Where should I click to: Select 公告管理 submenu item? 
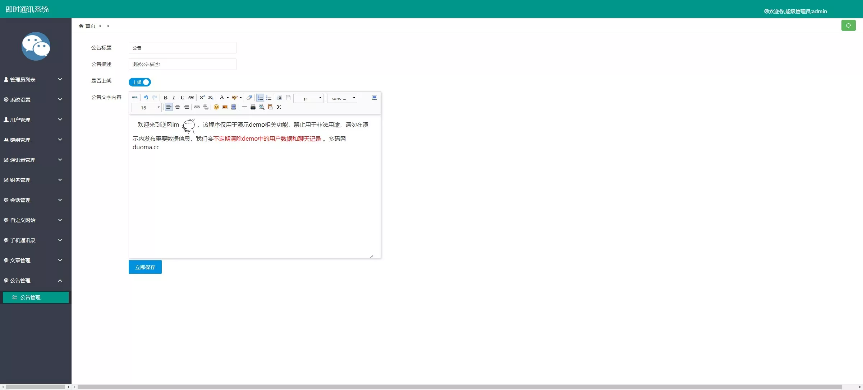point(35,297)
